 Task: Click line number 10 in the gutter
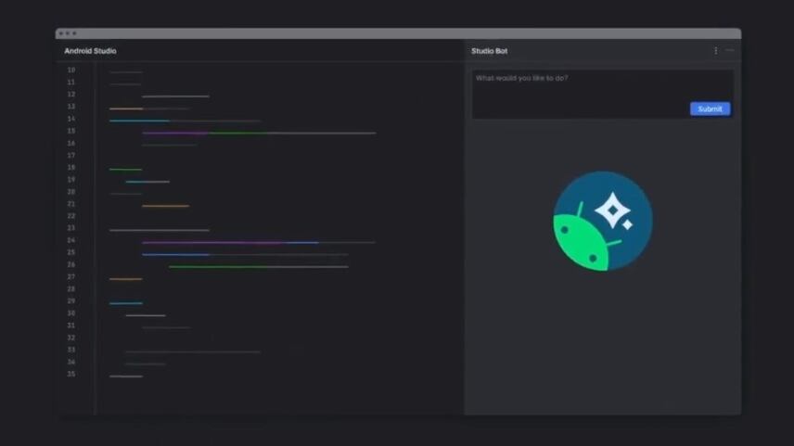pos(71,70)
